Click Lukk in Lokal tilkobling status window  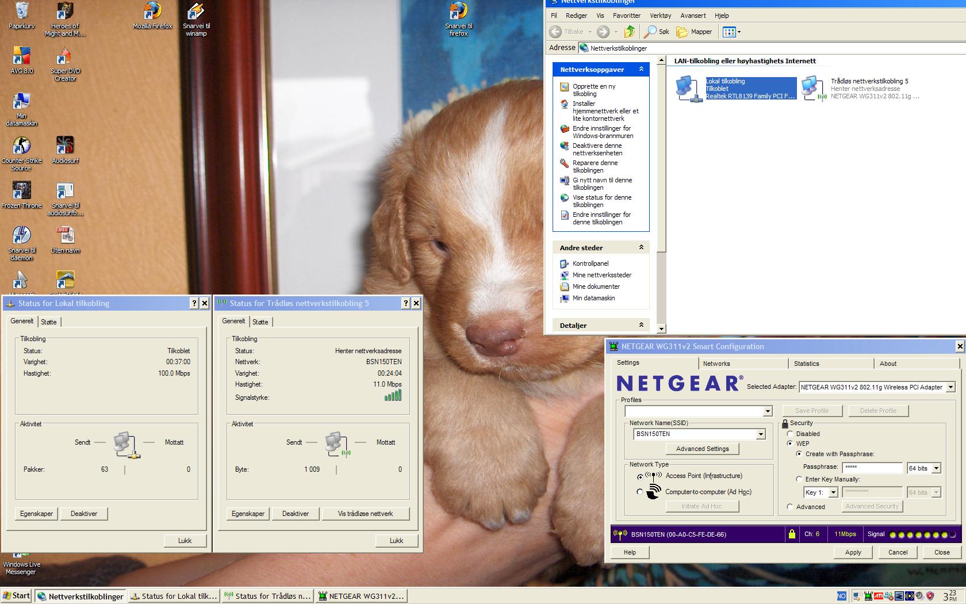point(185,541)
